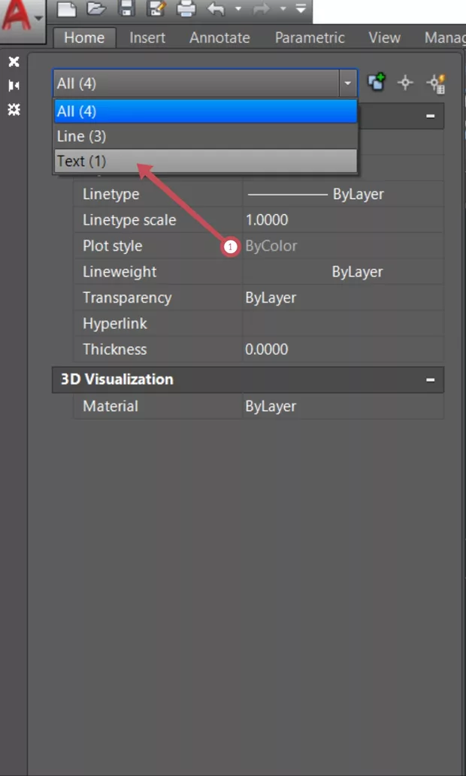This screenshot has height=776, width=466.
Task: Open the Parametric ribbon tab
Action: [310, 38]
